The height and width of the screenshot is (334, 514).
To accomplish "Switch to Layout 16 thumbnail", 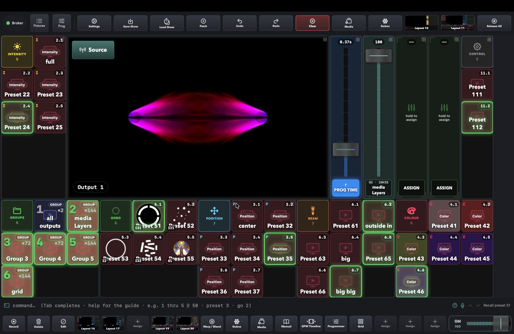I will tap(88, 323).
